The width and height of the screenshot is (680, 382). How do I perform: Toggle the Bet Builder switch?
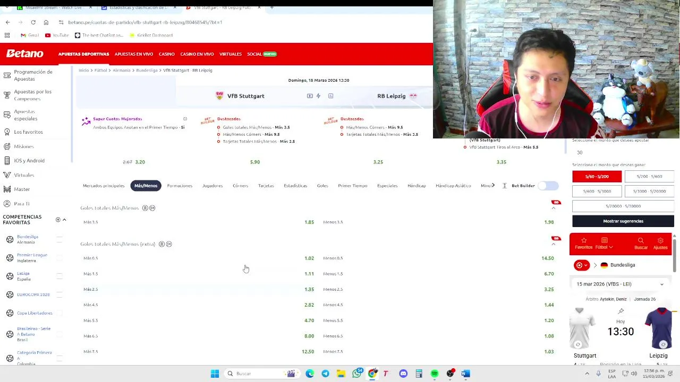click(x=548, y=186)
